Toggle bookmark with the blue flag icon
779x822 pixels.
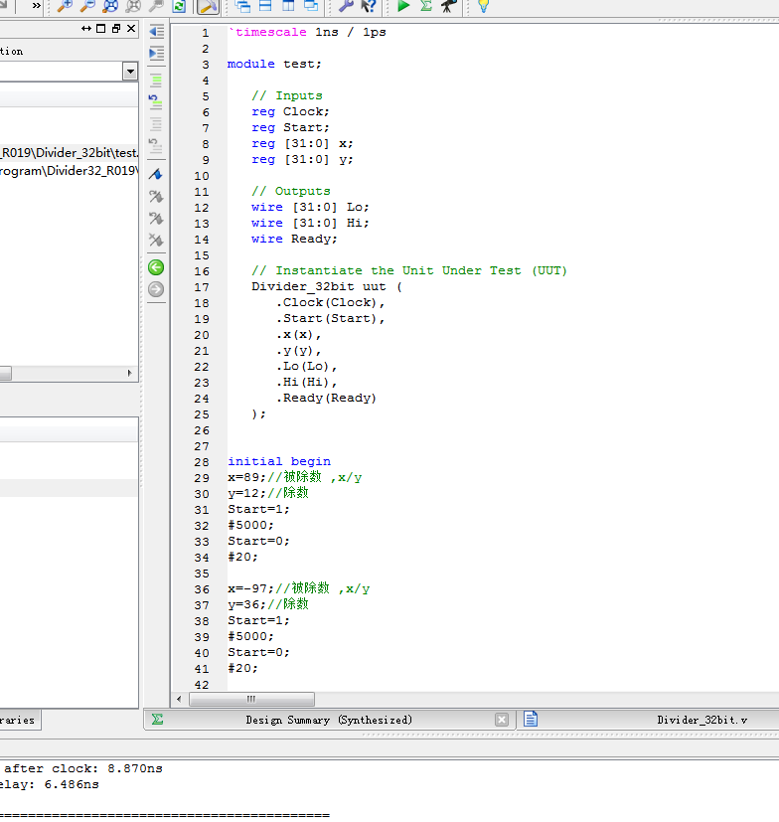click(x=156, y=175)
